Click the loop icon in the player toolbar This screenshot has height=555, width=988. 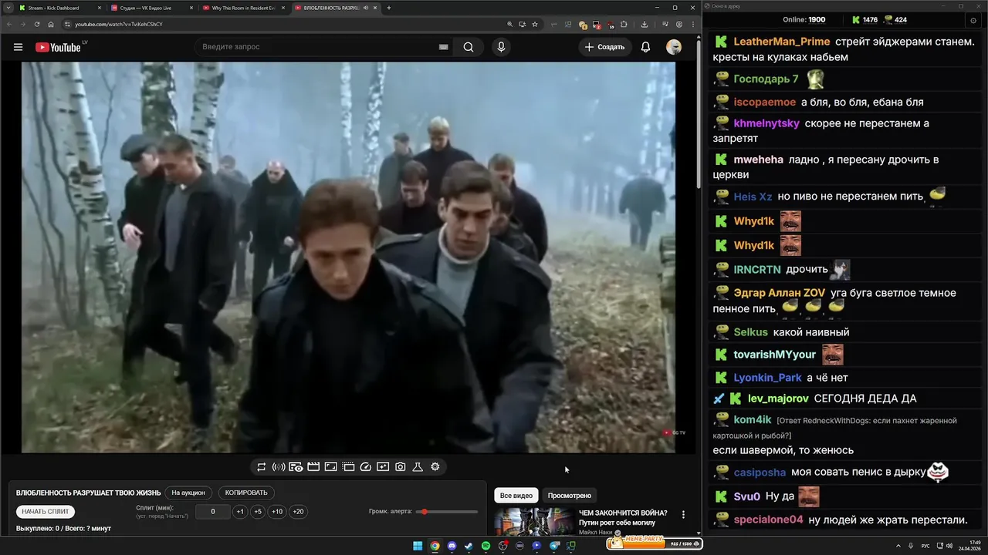pos(262,467)
